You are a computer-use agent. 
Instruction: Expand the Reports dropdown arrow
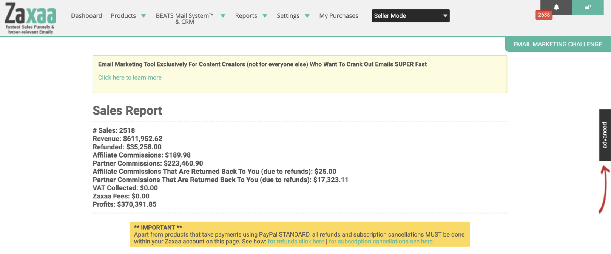pyautogui.click(x=265, y=16)
